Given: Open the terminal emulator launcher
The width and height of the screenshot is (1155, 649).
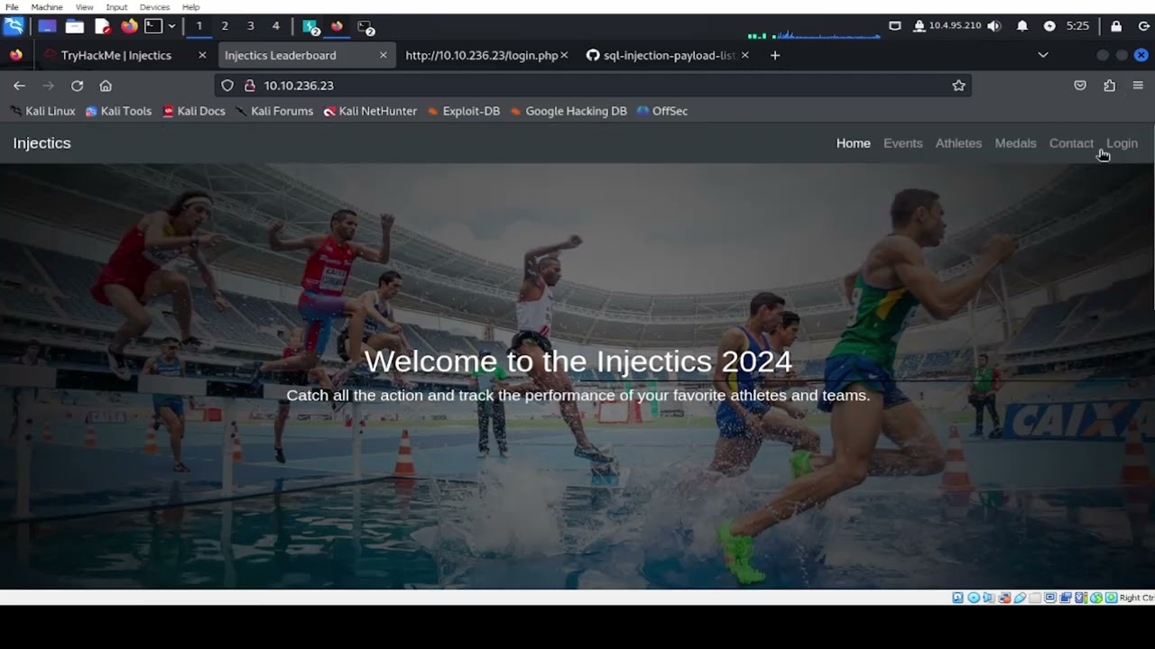Looking at the screenshot, I should [154, 26].
